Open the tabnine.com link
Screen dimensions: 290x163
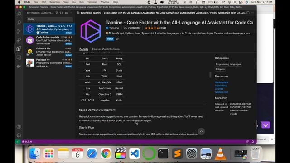tap(222, 92)
